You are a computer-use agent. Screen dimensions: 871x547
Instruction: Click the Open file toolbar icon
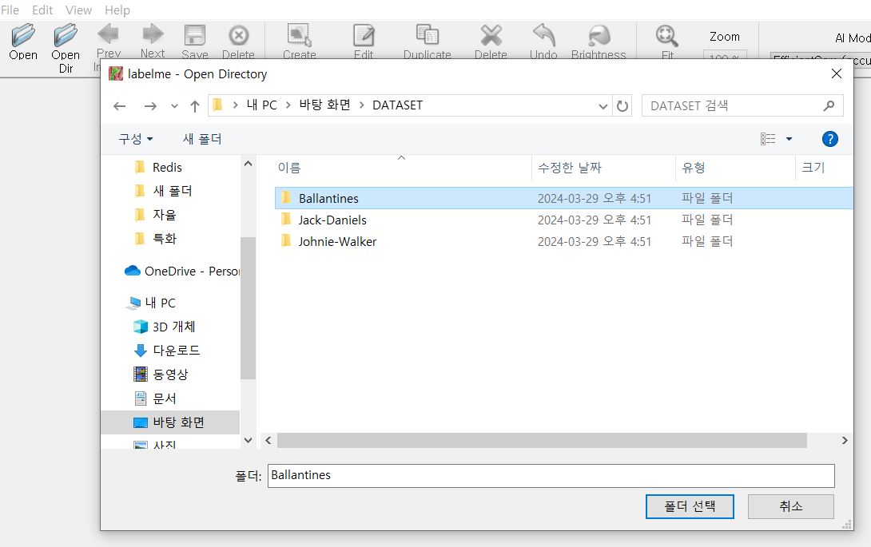23,35
